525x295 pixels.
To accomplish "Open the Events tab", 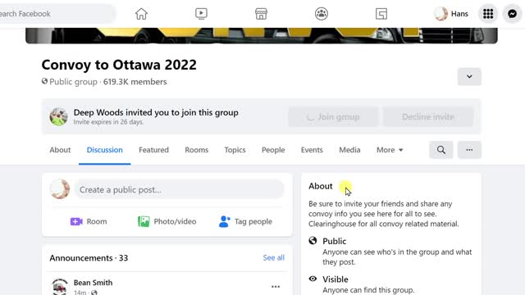I will click(x=312, y=150).
